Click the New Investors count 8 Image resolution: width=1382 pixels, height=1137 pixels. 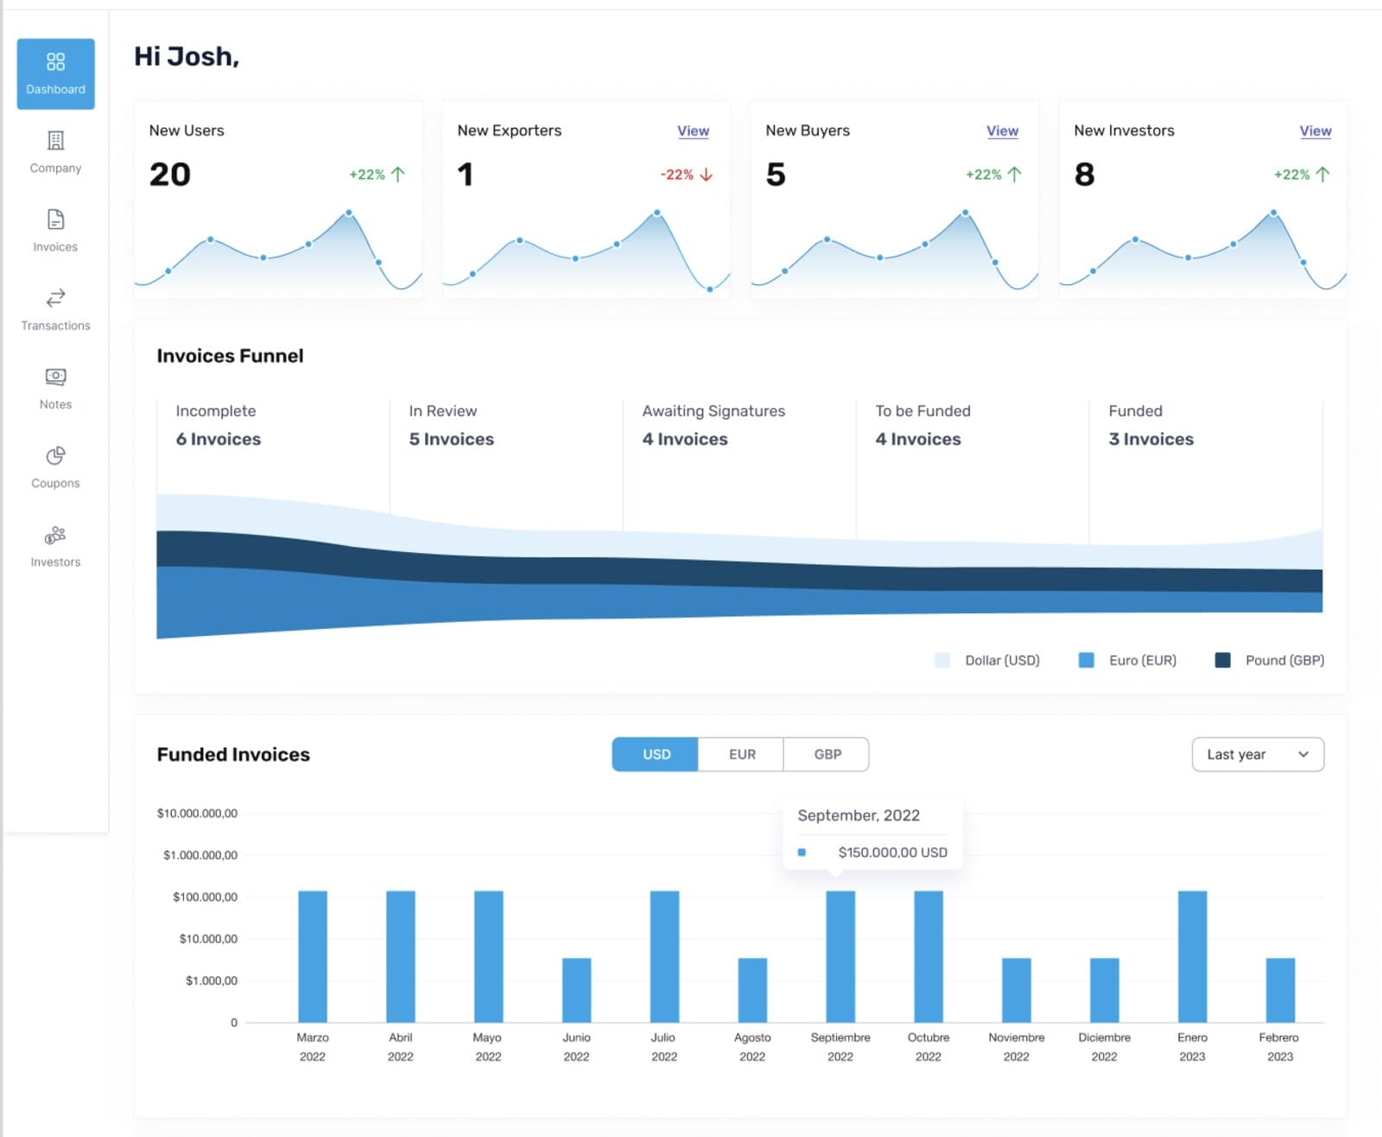point(1085,175)
